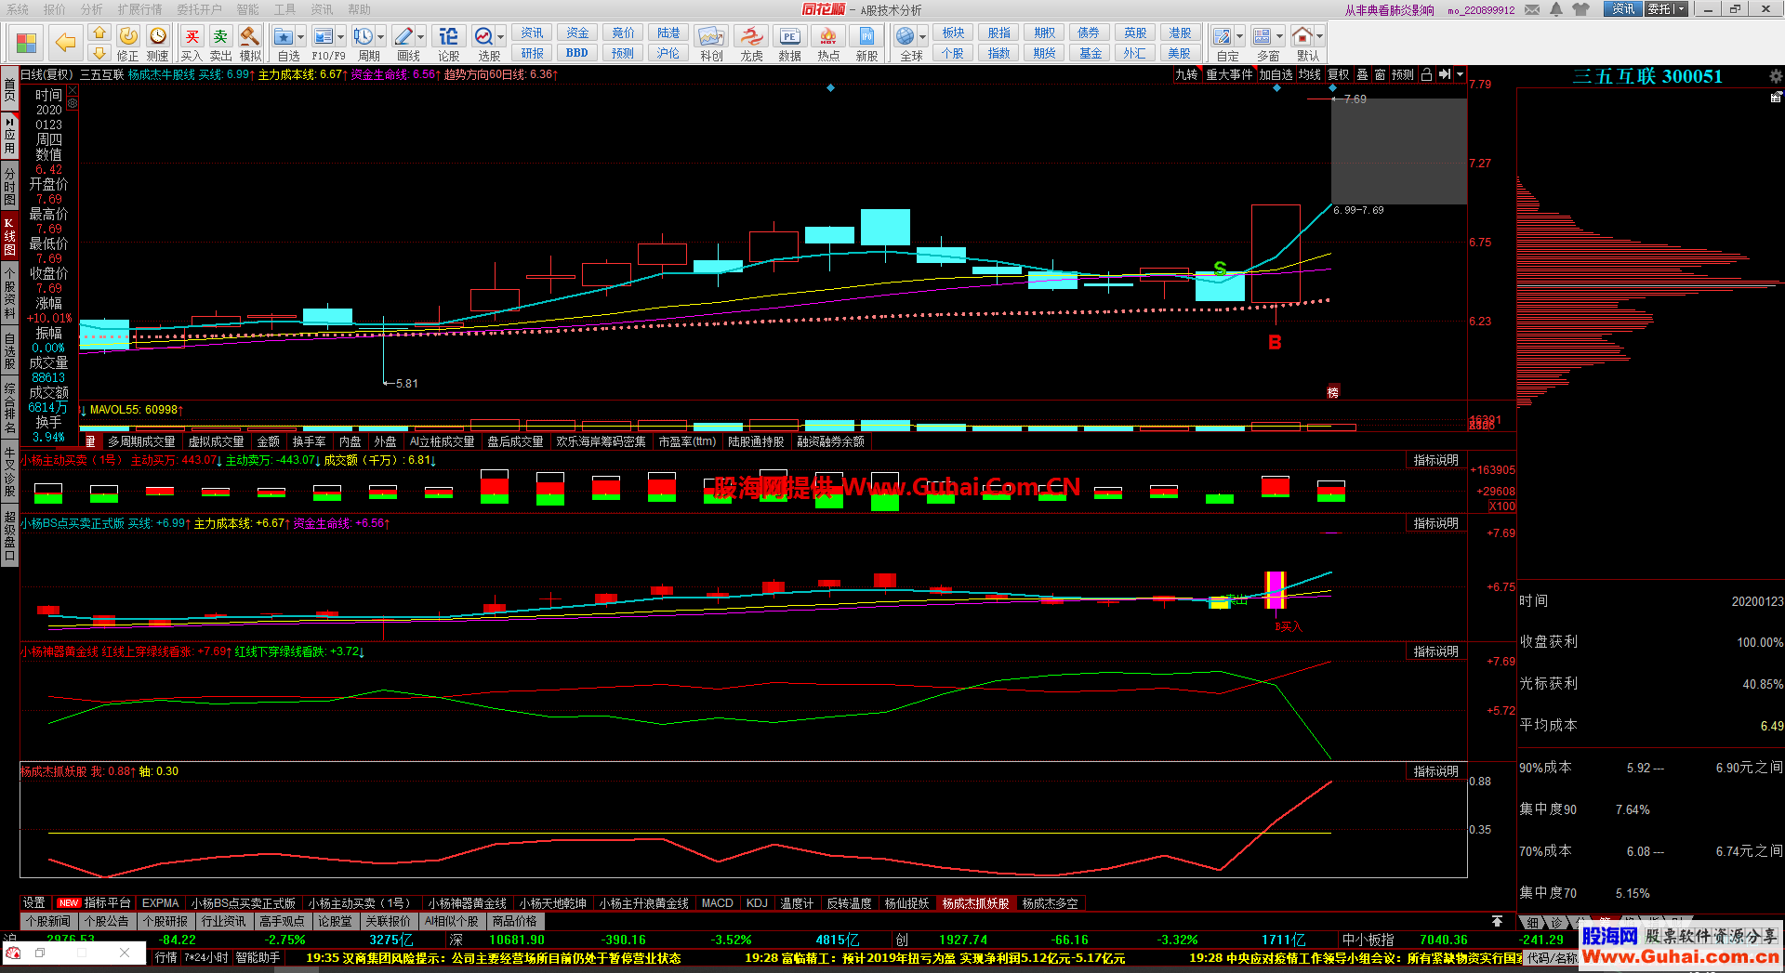Toggle the 复权 adjustment button

coord(1338,74)
